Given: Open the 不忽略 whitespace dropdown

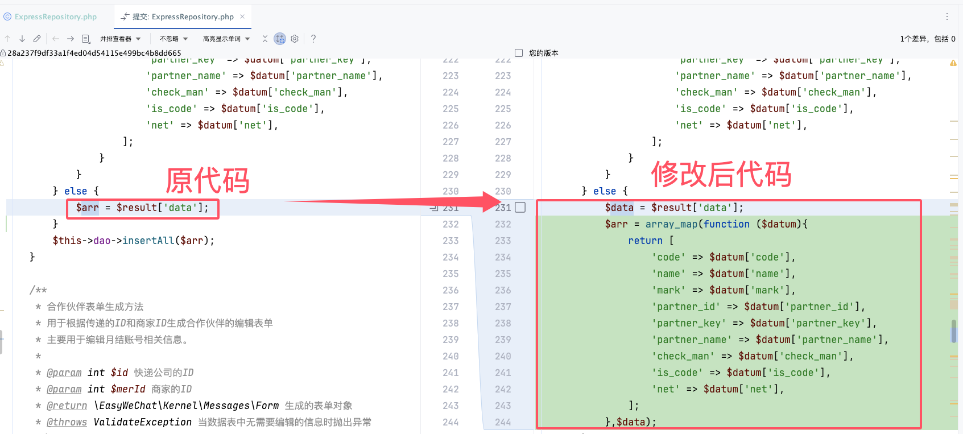Looking at the screenshot, I should [x=173, y=39].
